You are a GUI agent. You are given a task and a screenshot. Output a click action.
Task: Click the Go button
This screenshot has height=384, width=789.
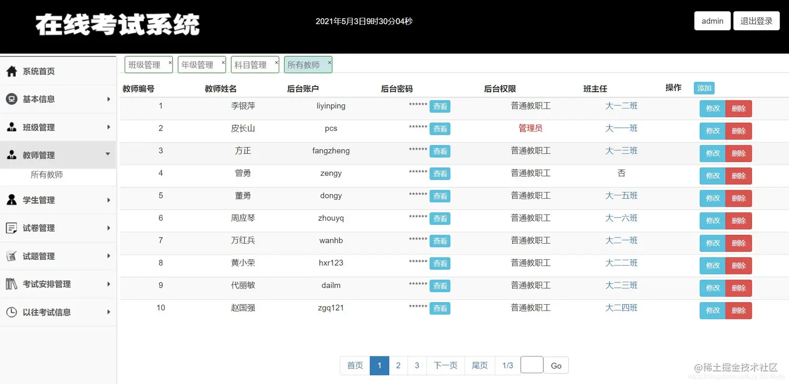[x=556, y=366]
